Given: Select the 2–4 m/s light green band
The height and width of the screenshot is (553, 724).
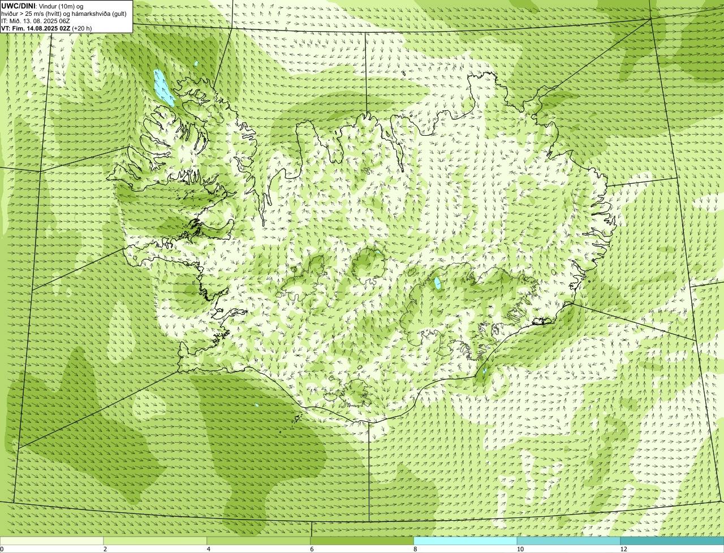Looking at the screenshot, I should 155,541.
